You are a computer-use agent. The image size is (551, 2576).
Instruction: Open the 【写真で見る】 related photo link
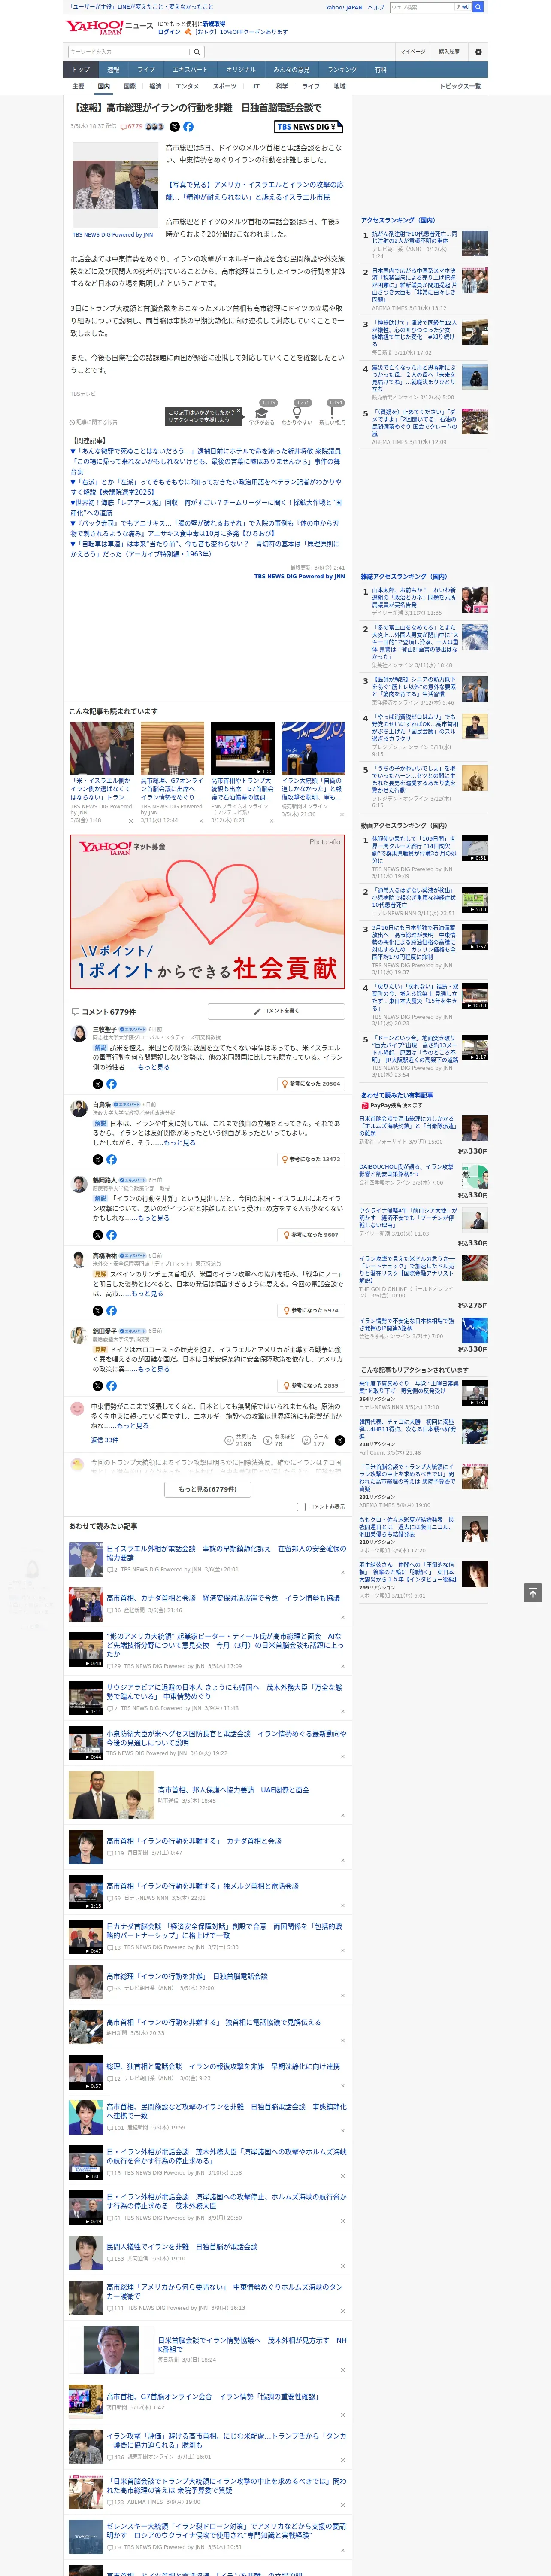tap(255, 191)
